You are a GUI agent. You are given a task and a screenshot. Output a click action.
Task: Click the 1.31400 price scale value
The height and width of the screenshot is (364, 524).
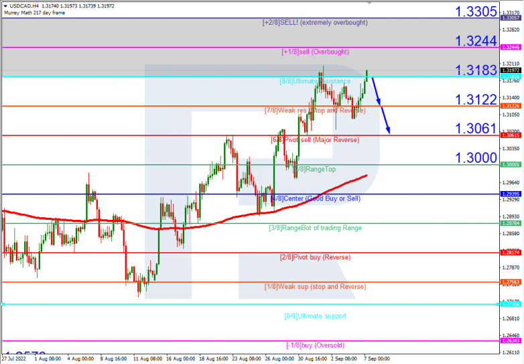pyautogui.click(x=511, y=98)
